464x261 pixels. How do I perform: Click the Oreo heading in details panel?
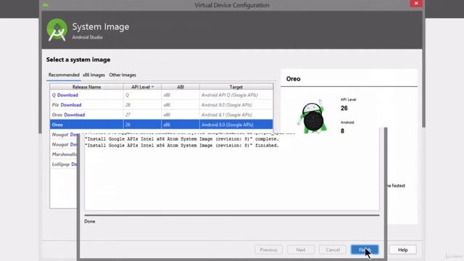(x=293, y=79)
